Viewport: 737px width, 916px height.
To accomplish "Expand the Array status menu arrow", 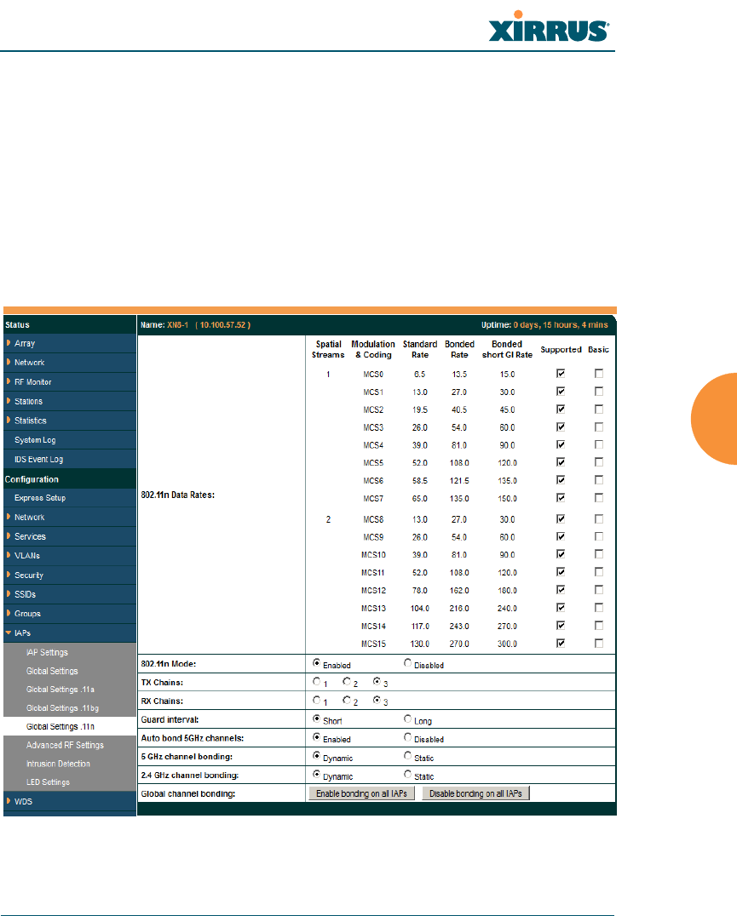I will (9, 343).
